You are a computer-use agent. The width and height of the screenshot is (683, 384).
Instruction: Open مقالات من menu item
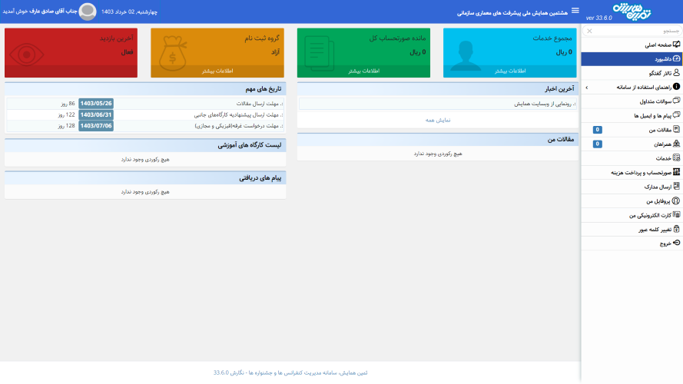point(654,130)
